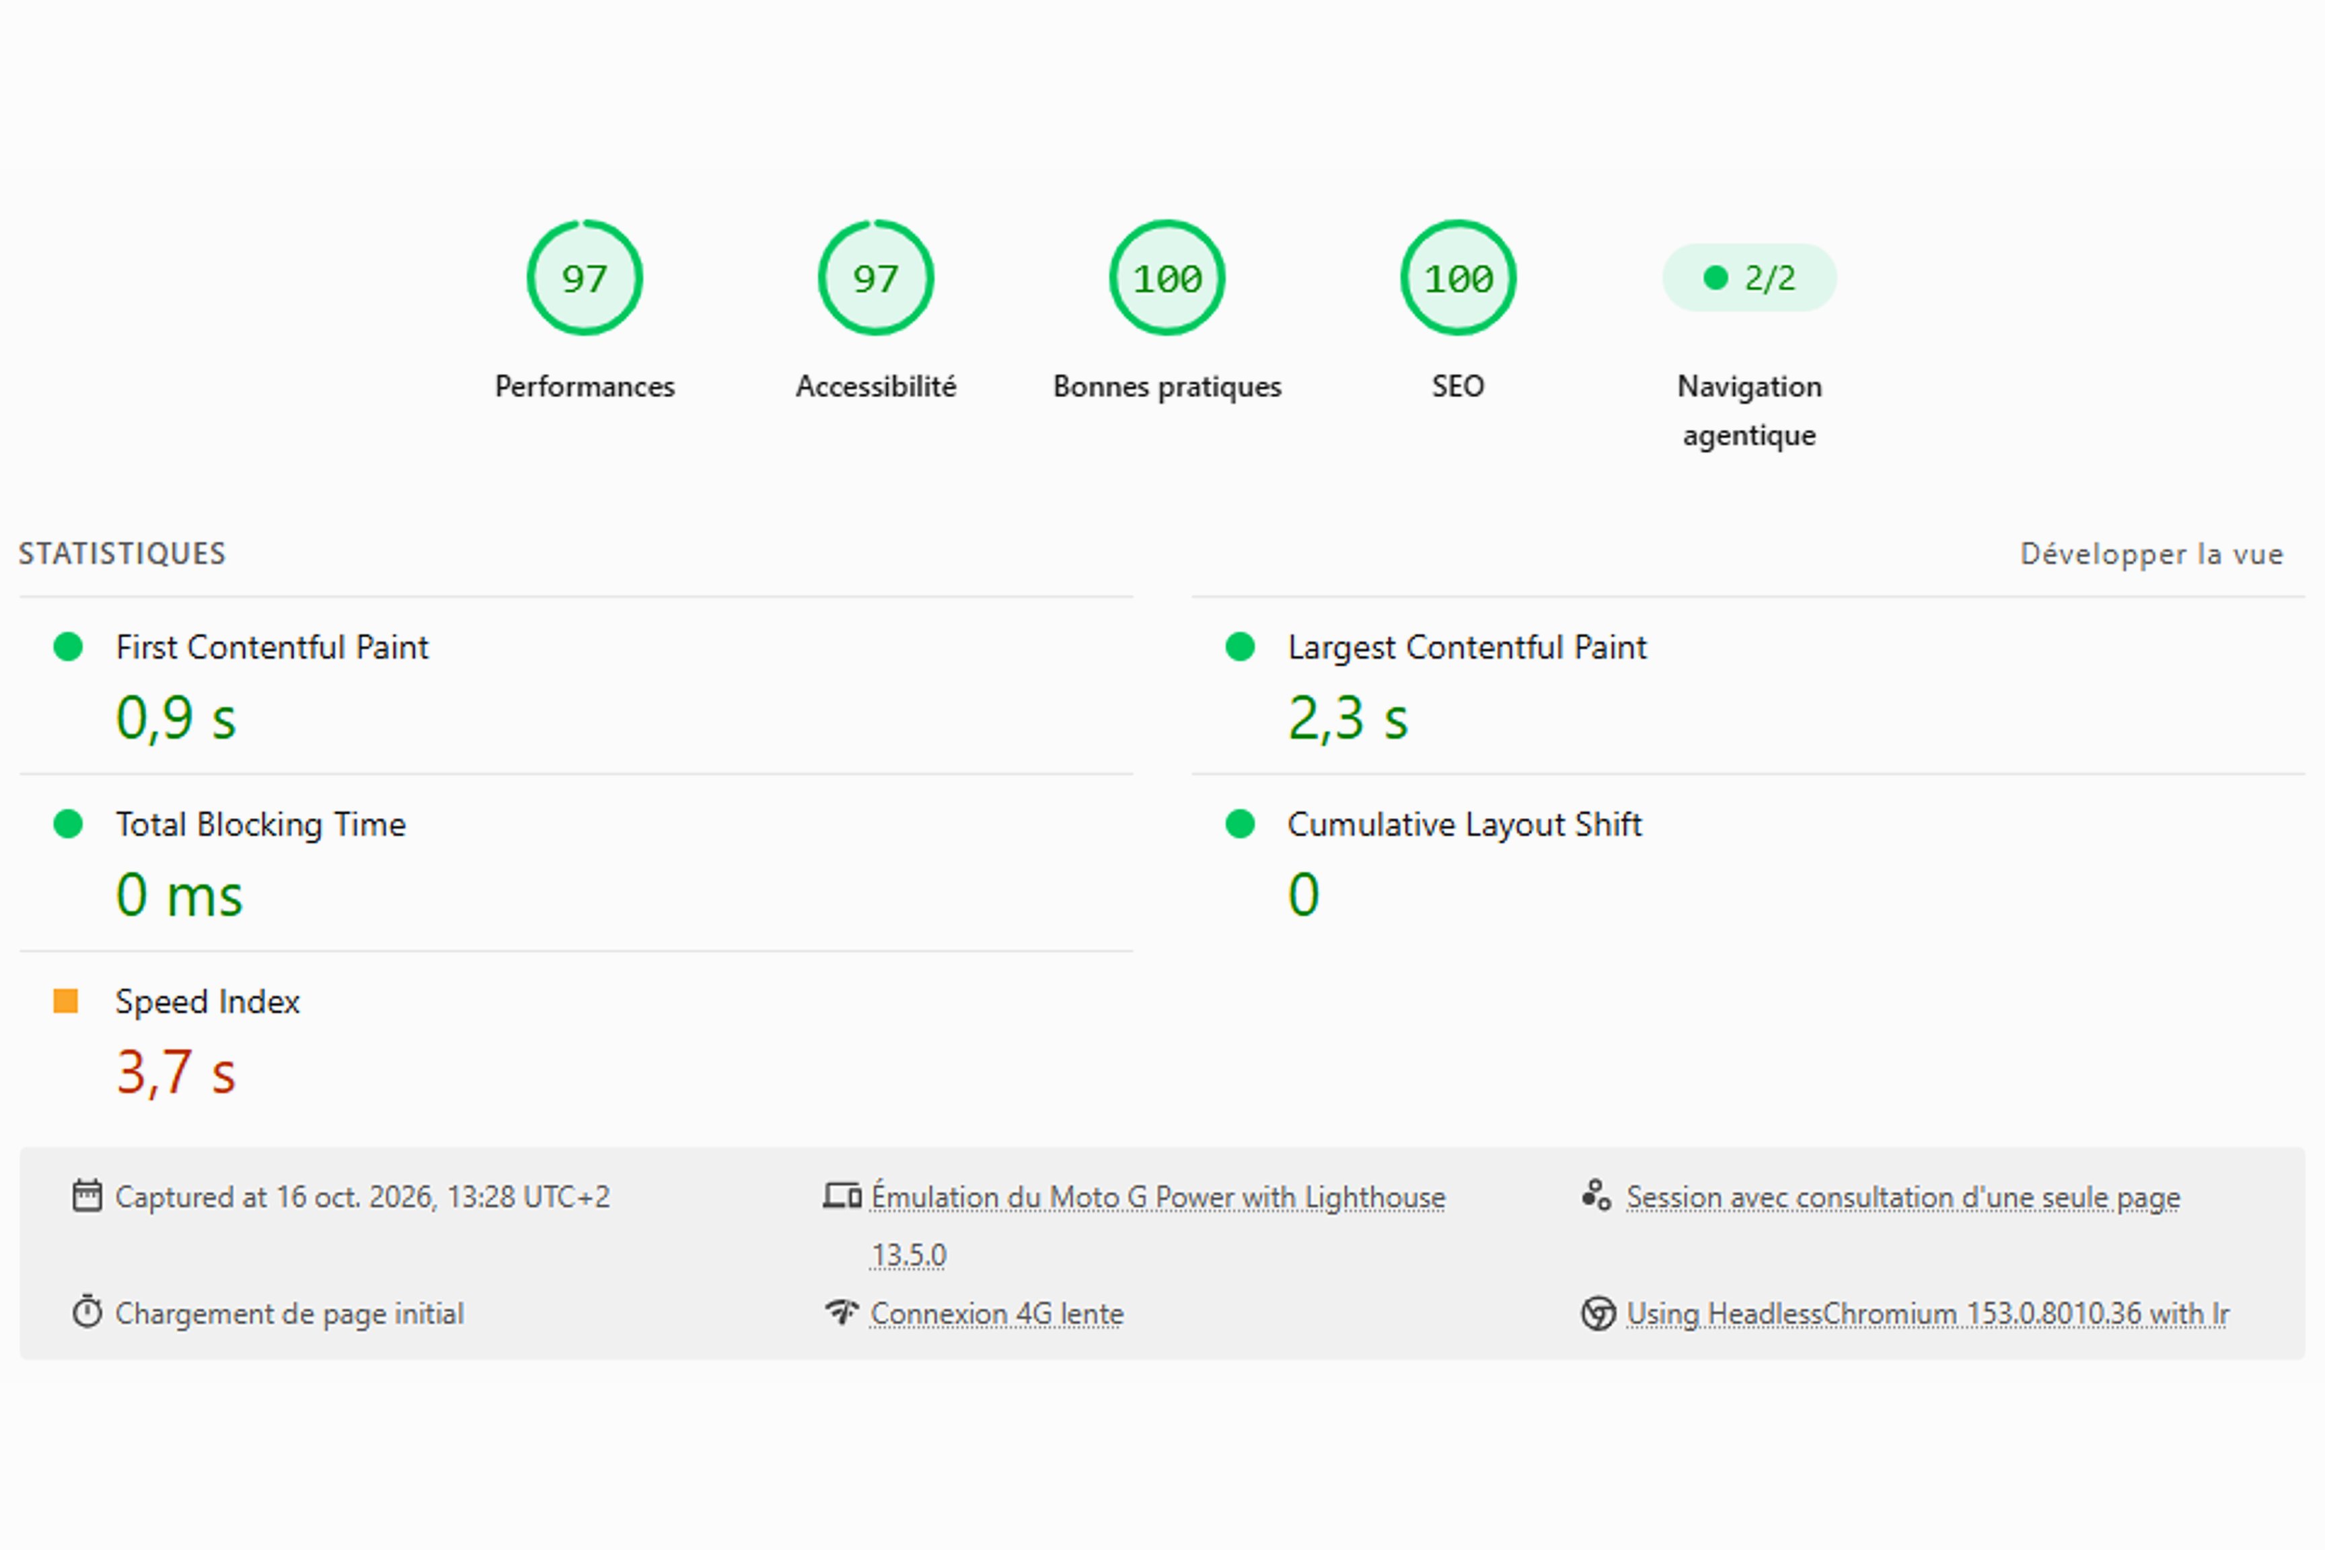Click the 2,3 s metric value
The height and width of the screenshot is (1550, 2325).
(x=1348, y=718)
